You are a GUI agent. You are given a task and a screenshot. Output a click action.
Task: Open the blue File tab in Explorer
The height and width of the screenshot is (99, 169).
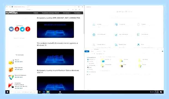pyautogui.click(x=87, y=51)
